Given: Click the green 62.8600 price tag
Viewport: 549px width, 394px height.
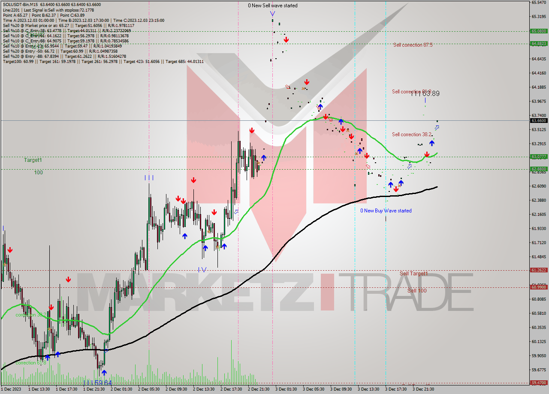Looking at the screenshot, I should [x=538, y=169].
